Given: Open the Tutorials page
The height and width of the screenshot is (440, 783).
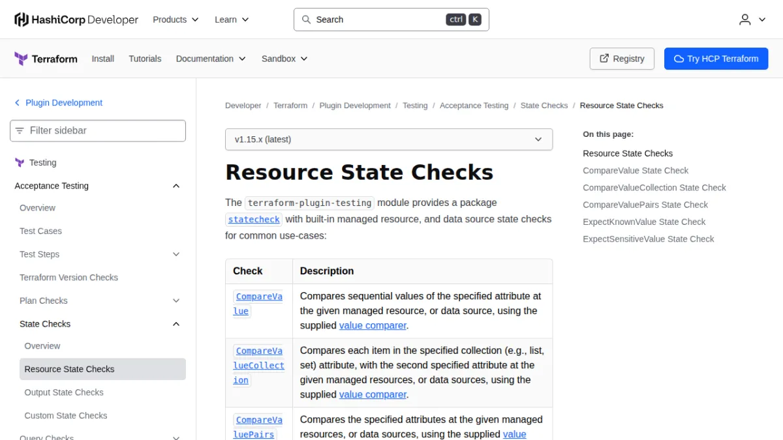Looking at the screenshot, I should click(145, 59).
